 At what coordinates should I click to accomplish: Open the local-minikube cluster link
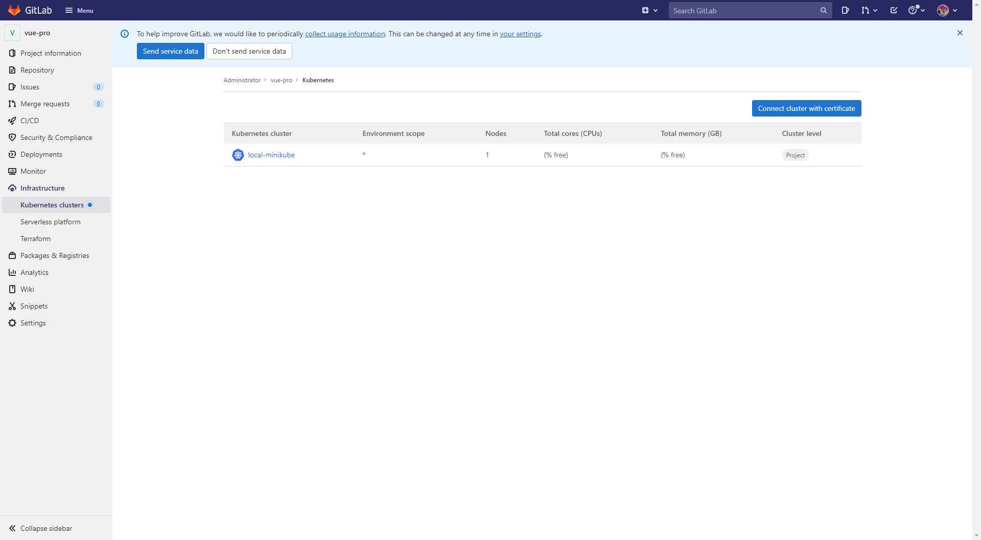(271, 155)
